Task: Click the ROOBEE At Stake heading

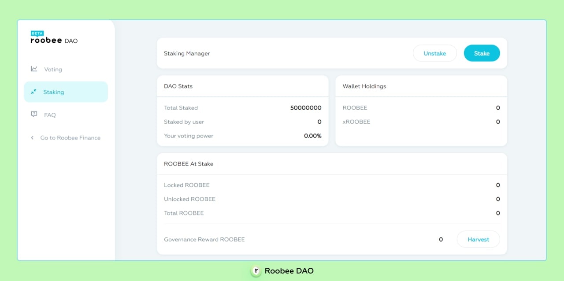Action: click(189, 164)
